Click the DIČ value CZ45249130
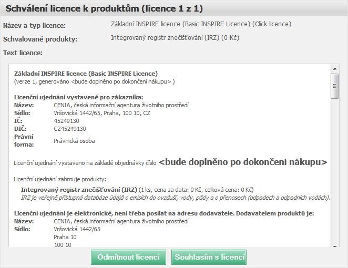 70,129
